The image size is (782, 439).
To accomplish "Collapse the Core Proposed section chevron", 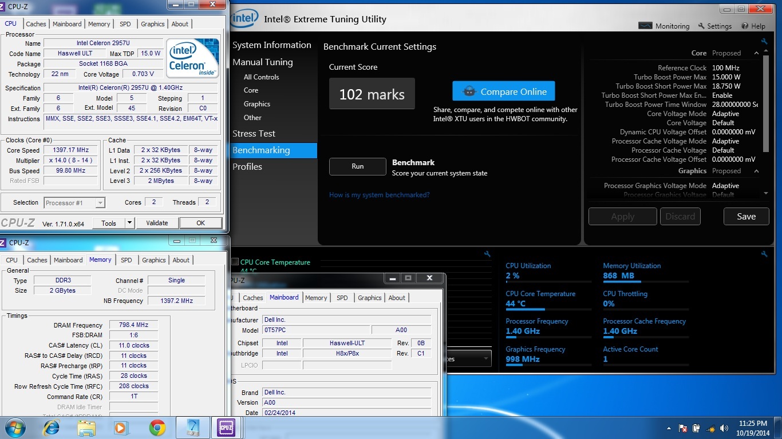I will [x=756, y=53].
